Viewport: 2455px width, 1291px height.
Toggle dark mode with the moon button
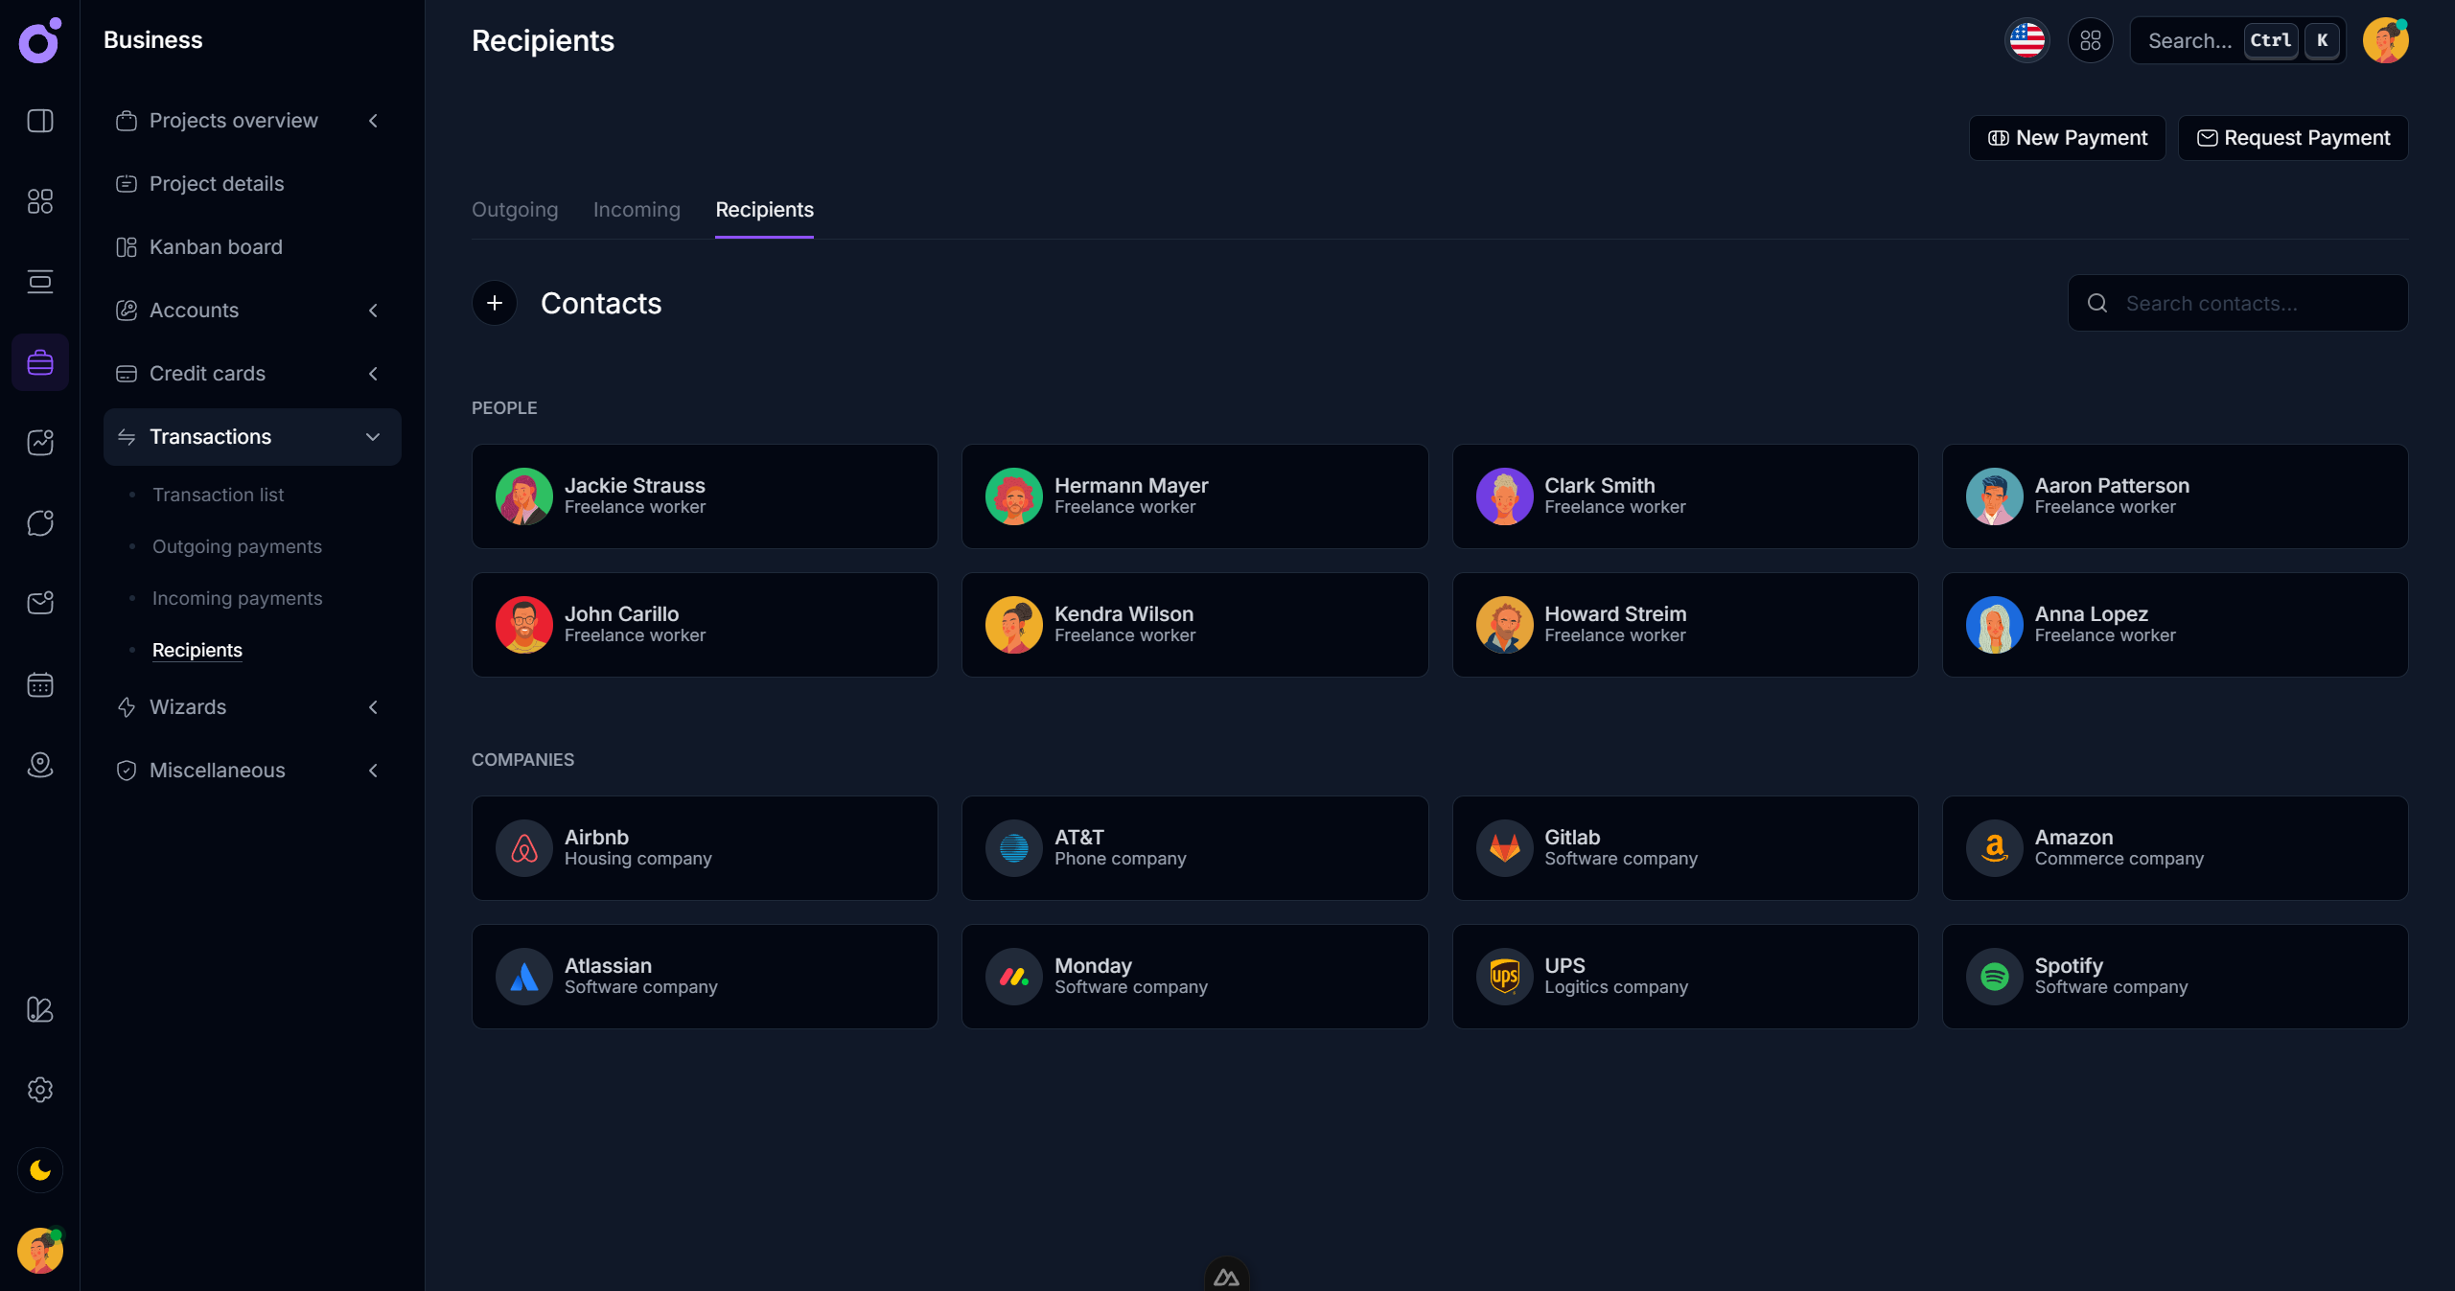pos(40,1170)
